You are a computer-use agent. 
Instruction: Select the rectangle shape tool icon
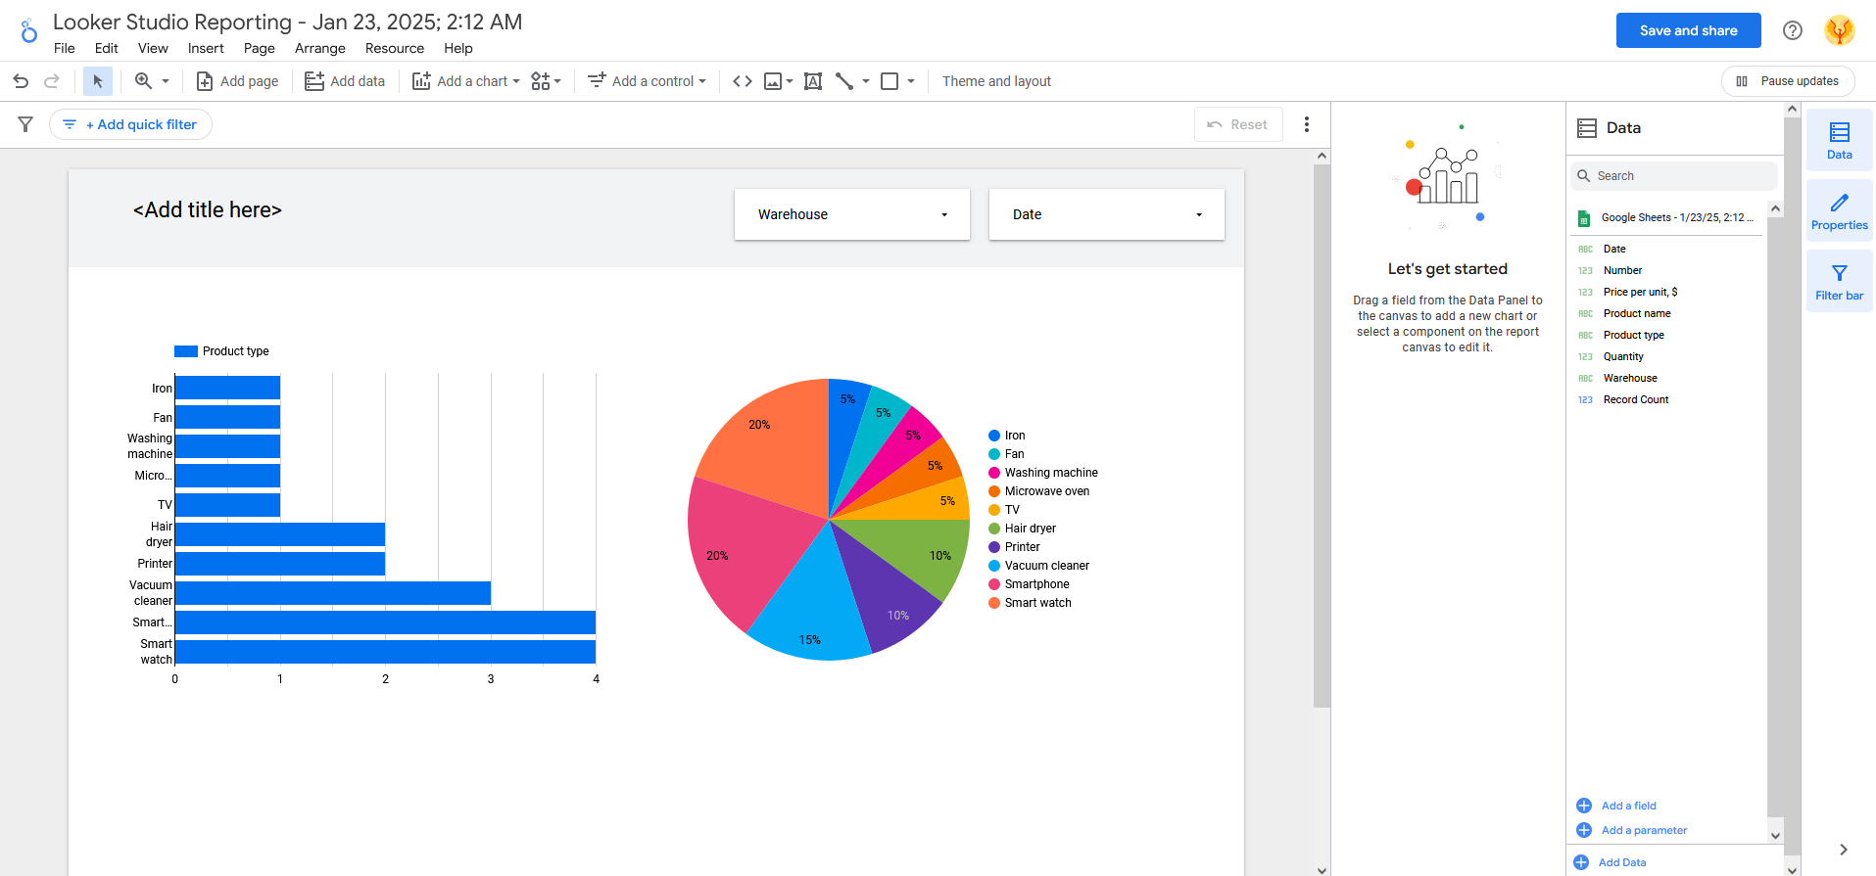coord(890,81)
